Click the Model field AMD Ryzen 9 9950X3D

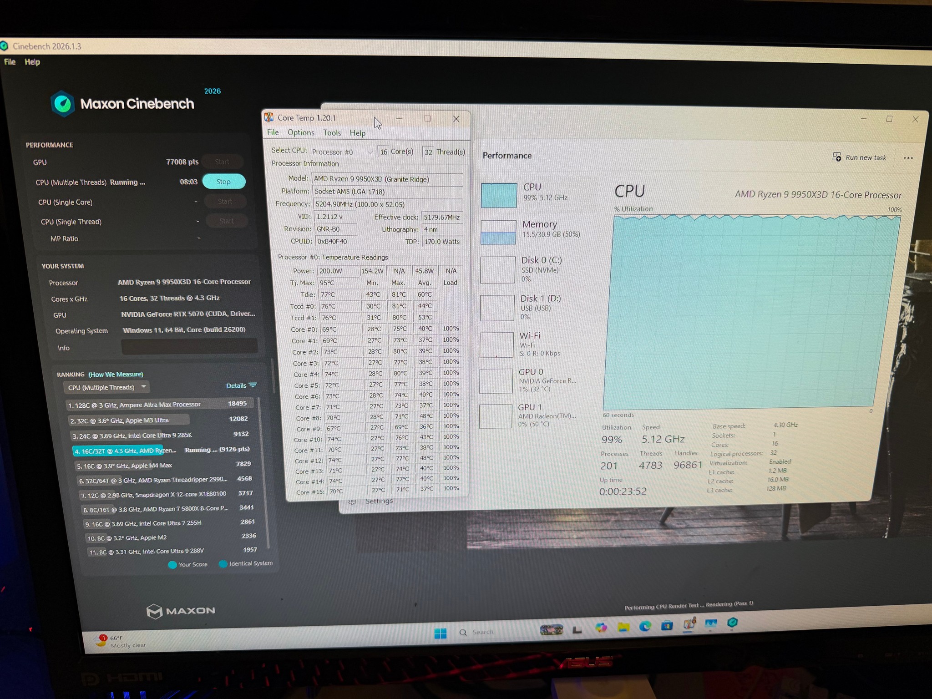[387, 179]
